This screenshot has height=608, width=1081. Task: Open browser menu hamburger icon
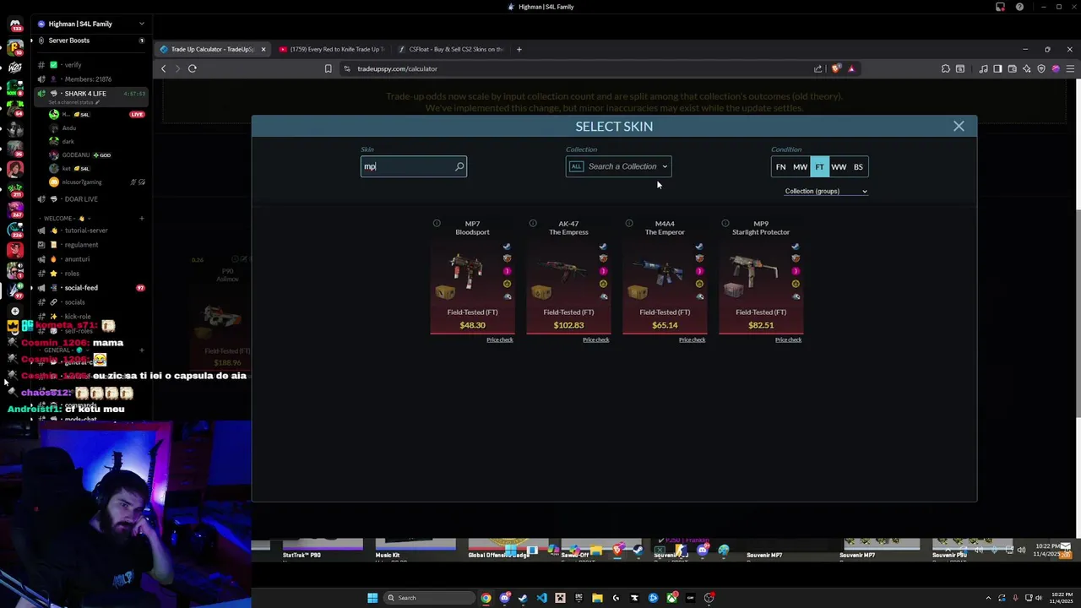point(1070,68)
